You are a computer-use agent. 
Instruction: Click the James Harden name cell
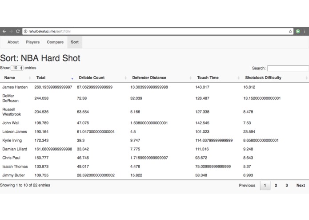tap(15, 87)
